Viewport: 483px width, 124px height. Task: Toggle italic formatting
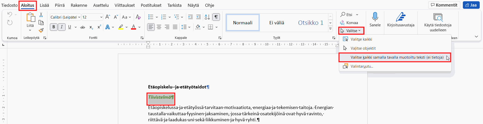tap(62, 27)
